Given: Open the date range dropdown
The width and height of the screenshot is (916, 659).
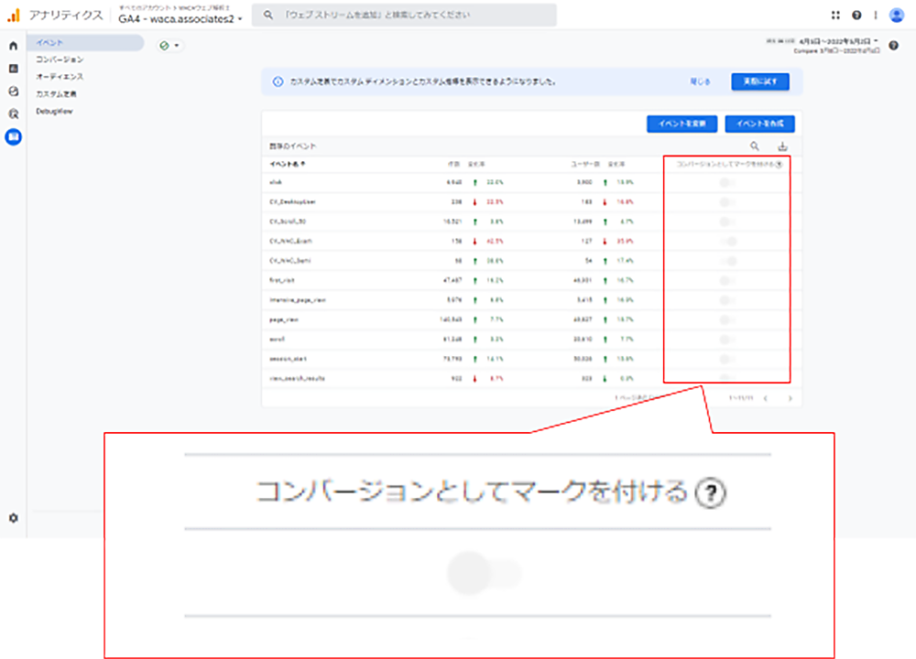Looking at the screenshot, I should point(837,41).
